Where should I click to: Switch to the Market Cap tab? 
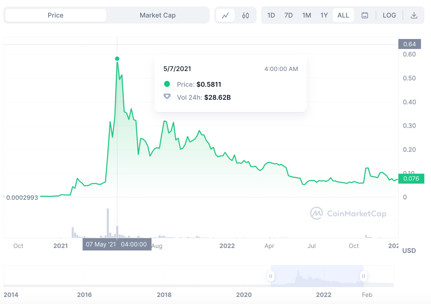pyautogui.click(x=157, y=15)
